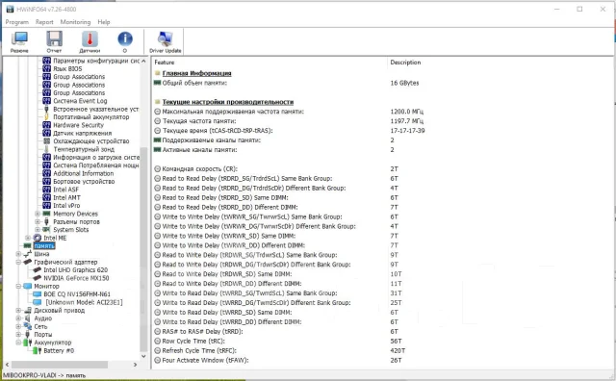This screenshot has height=381, width=616.
Task: Select the Датчик напряжения tree item
Action: pyautogui.click(x=83, y=133)
